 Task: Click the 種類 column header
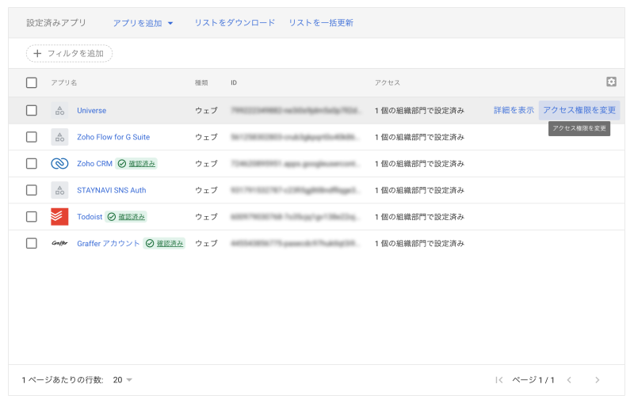201,83
